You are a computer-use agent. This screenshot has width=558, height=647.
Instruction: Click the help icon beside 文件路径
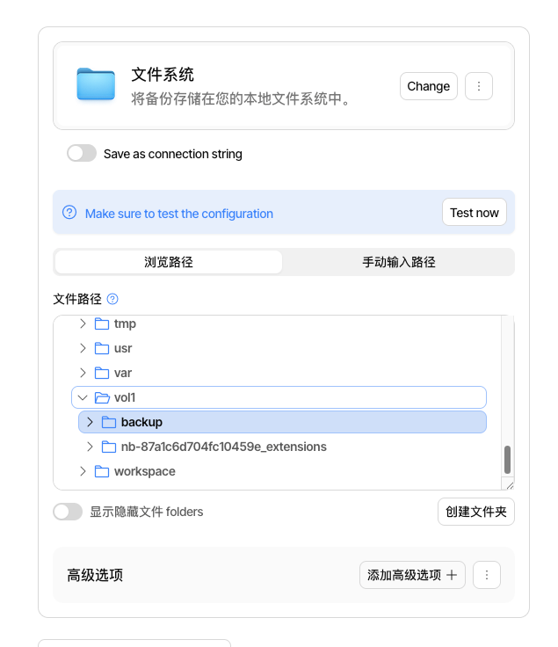coord(112,299)
